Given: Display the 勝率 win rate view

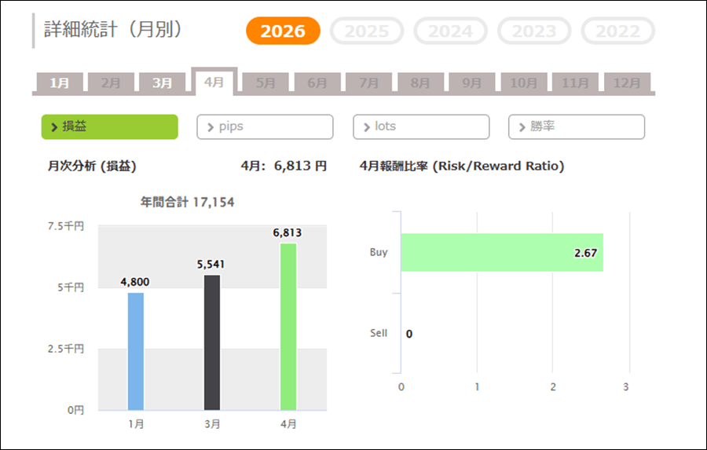Looking at the screenshot, I should coord(576,126).
